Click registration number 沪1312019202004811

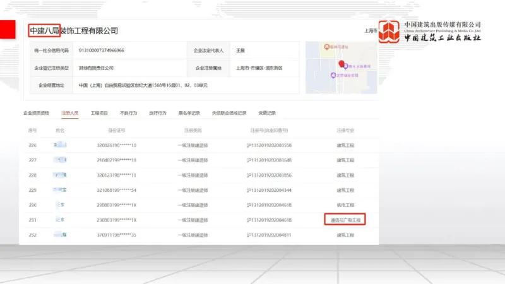point(269,235)
